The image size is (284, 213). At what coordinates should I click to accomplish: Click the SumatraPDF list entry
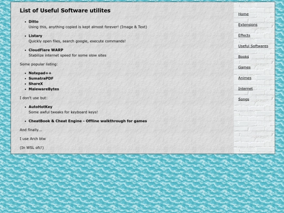pos(41,78)
